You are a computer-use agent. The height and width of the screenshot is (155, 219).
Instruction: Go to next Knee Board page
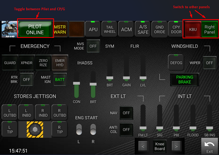pos(176,147)
